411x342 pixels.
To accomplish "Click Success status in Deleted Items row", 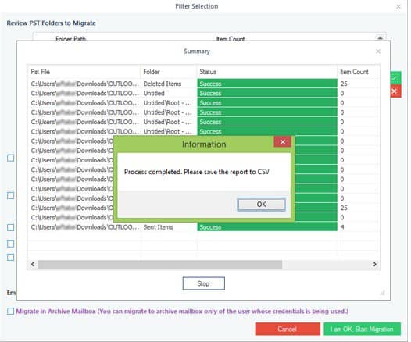I will (x=267, y=84).
